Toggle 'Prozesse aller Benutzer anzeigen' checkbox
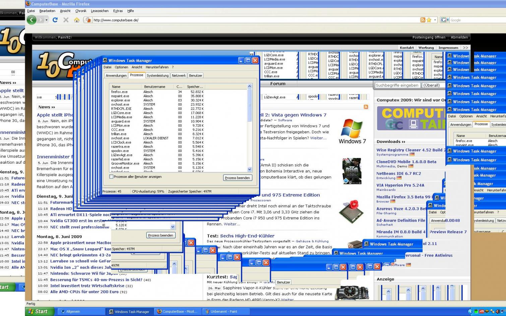Image resolution: width=506 pixels, height=316 pixels. [111, 177]
